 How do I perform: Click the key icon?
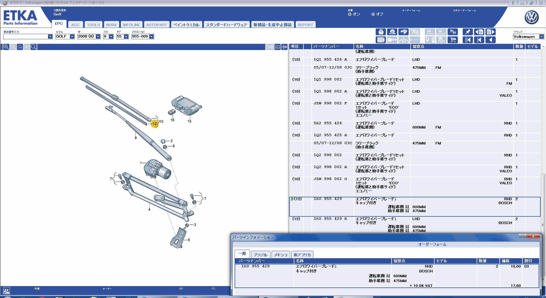coord(392,40)
